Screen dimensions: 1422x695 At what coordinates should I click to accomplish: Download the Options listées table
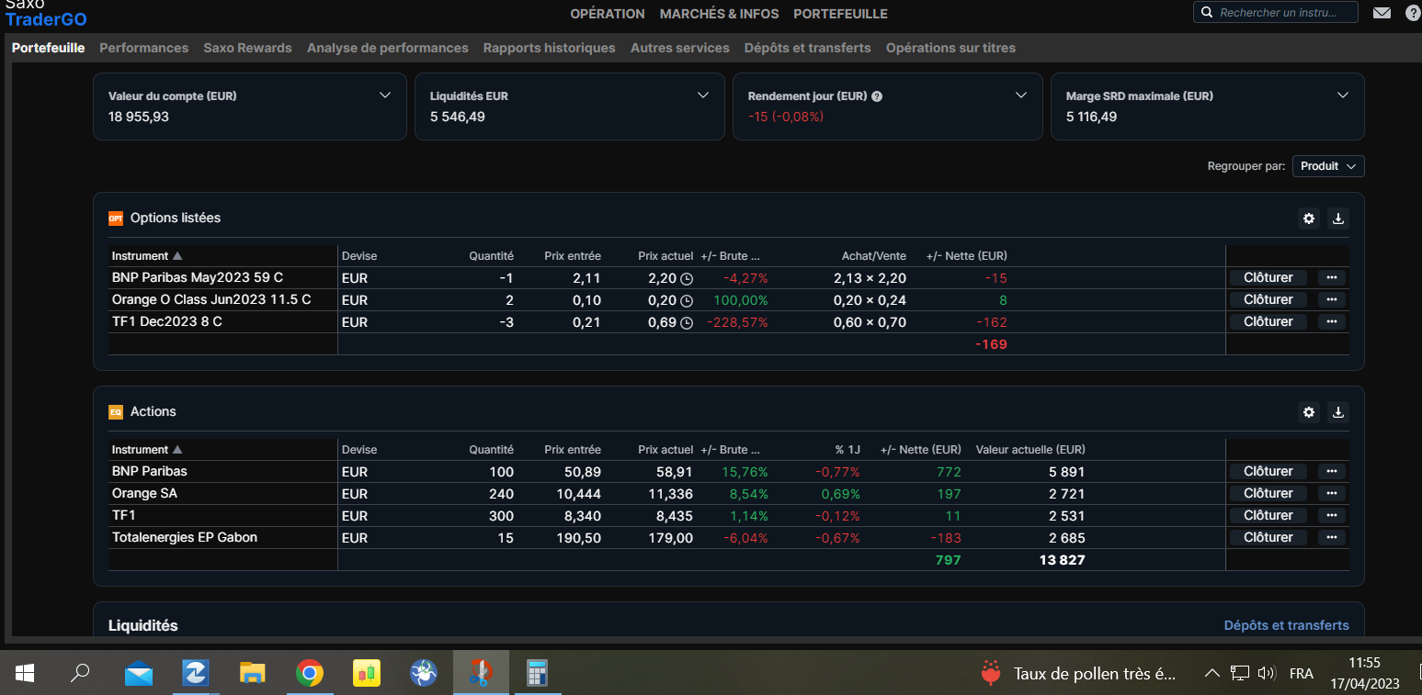1338,219
